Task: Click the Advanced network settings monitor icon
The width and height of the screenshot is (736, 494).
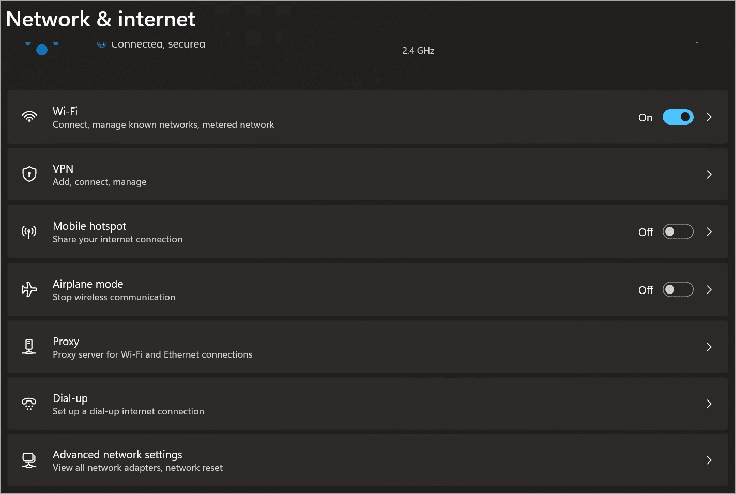Action: (x=29, y=460)
